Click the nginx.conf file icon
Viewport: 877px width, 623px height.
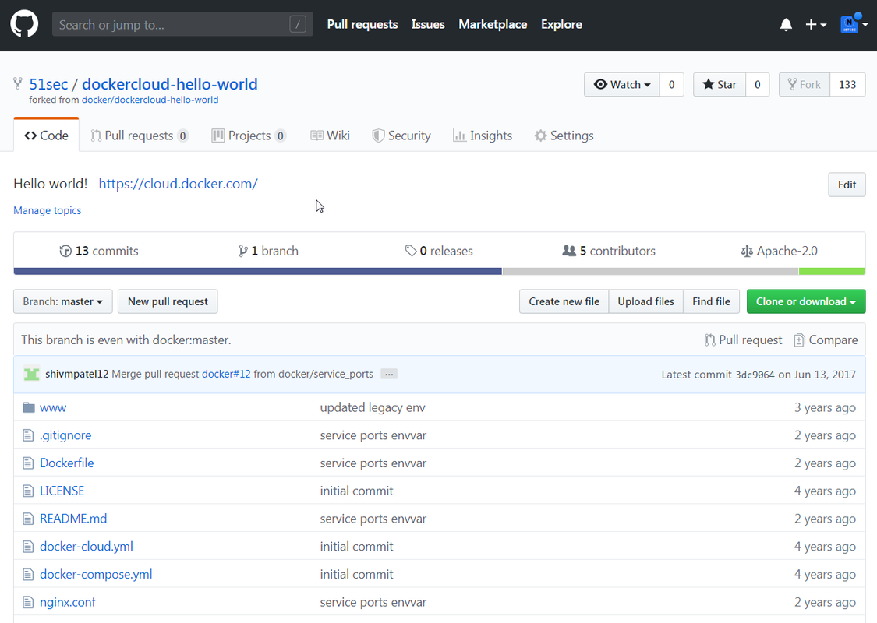tap(28, 602)
